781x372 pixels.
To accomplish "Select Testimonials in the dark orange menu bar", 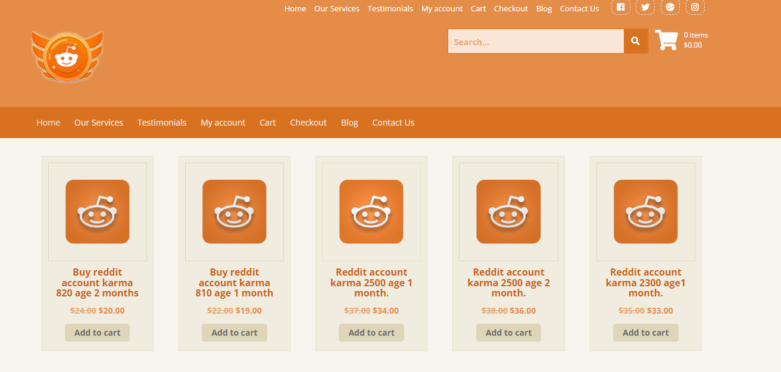I will [162, 123].
